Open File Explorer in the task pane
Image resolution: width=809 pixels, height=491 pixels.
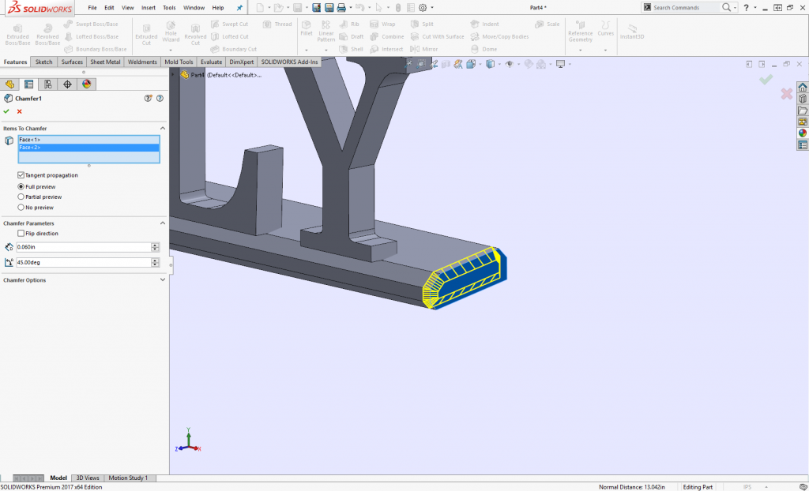point(803,111)
